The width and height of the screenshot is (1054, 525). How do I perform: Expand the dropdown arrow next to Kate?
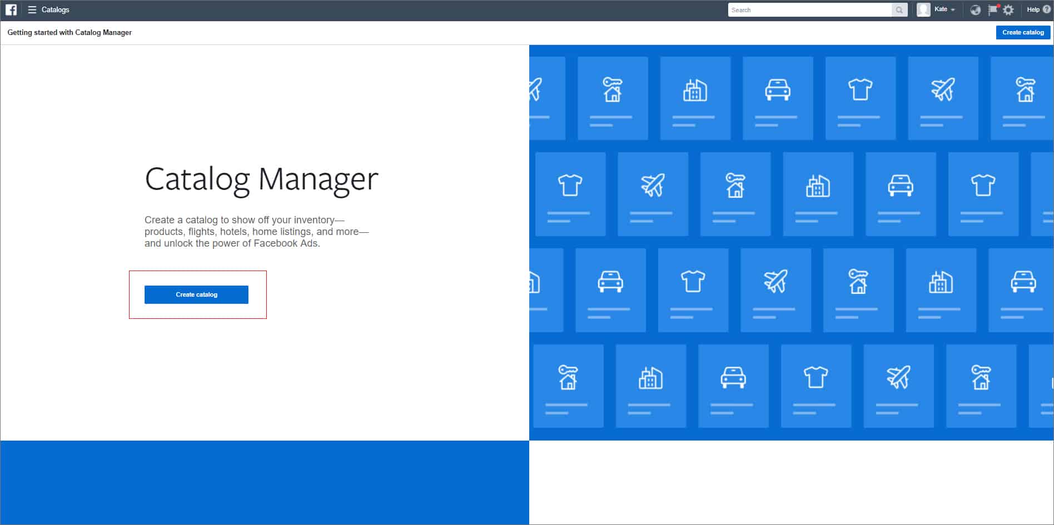[x=953, y=10]
